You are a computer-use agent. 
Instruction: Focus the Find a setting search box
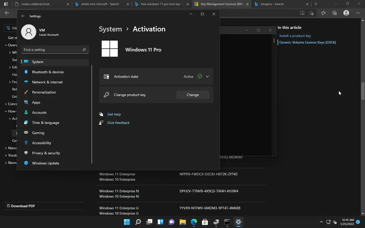point(55,50)
